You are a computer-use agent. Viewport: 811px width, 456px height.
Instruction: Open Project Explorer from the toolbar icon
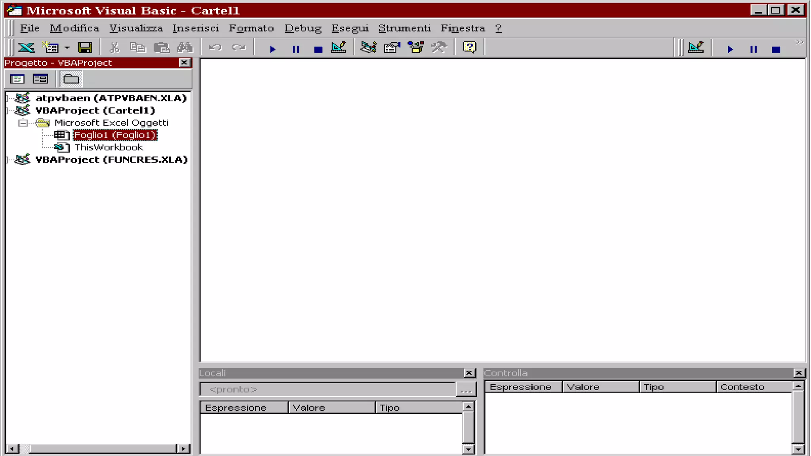click(368, 48)
